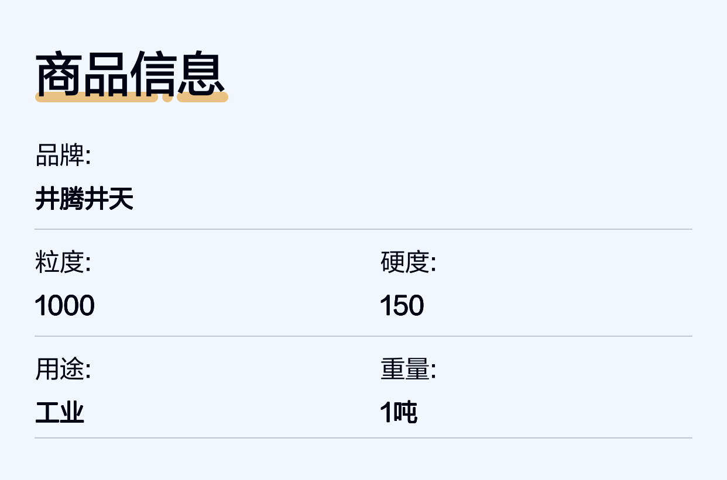Click the long orange underline segment under heading
Screen dimensions: 727x480
[x=97, y=97]
